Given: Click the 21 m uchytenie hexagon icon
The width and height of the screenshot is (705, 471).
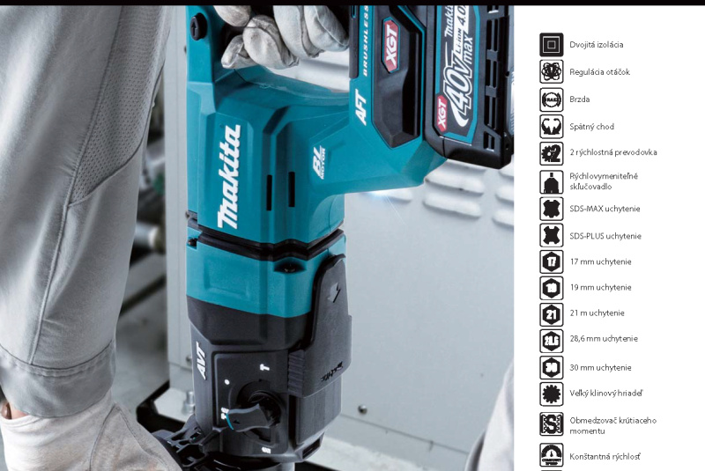Looking at the screenshot, I should (x=552, y=314).
